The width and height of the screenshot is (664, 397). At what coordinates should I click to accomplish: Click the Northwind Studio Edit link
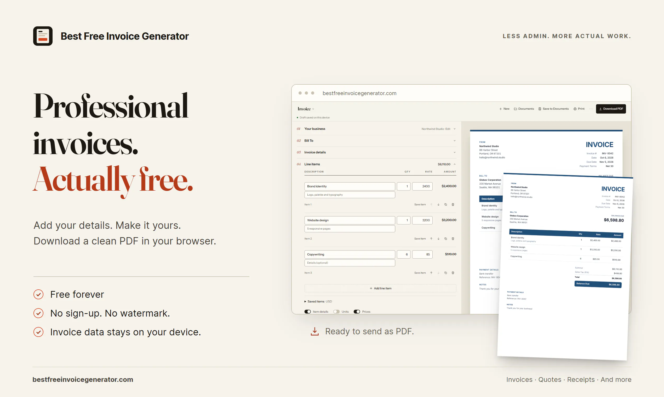click(436, 129)
